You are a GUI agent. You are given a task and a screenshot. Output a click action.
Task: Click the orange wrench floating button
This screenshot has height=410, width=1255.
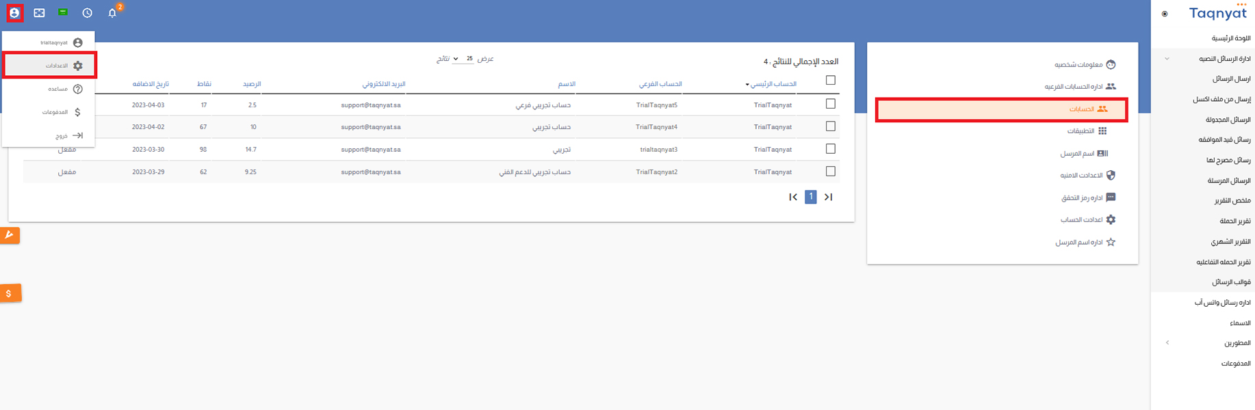10,235
